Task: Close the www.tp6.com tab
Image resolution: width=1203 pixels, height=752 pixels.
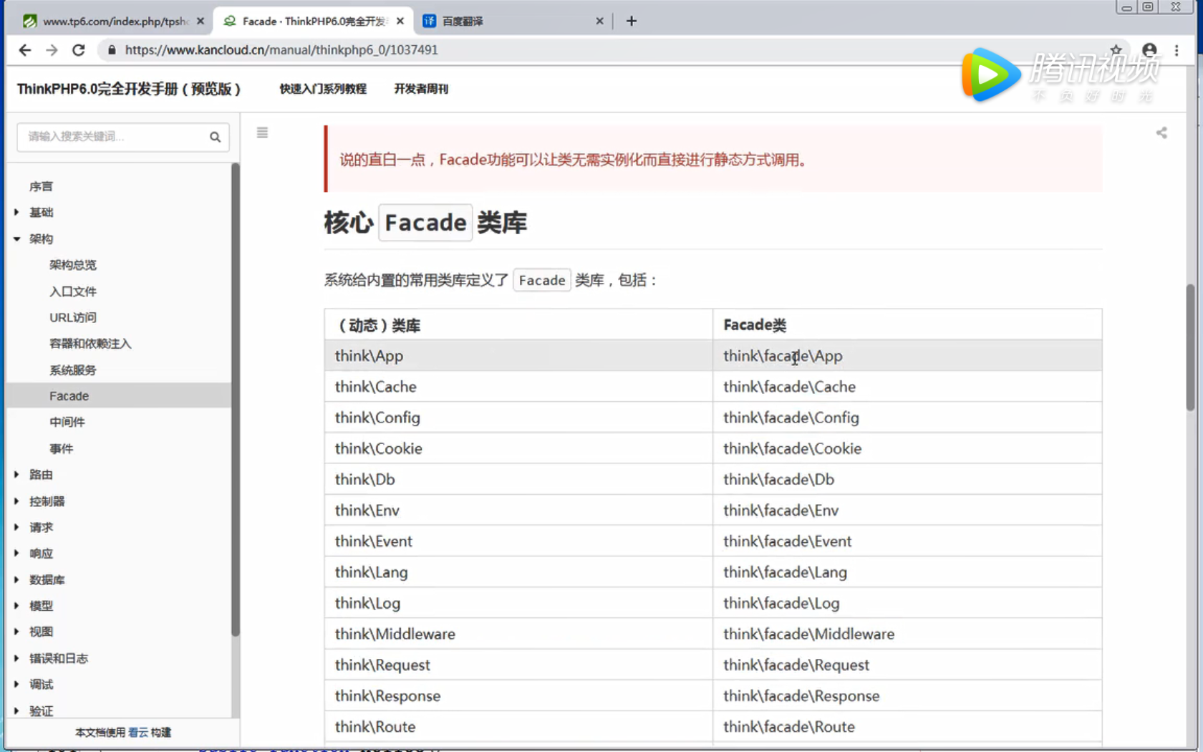Action: tap(200, 21)
